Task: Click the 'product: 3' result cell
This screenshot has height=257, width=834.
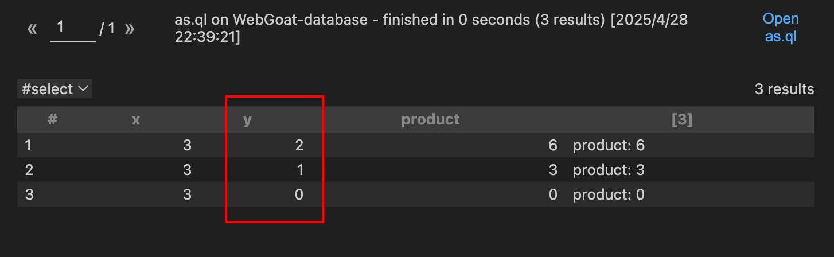Action: click(x=609, y=170)
